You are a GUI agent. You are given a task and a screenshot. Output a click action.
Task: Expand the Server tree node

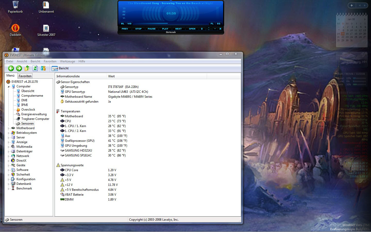[x=9, y=138]
